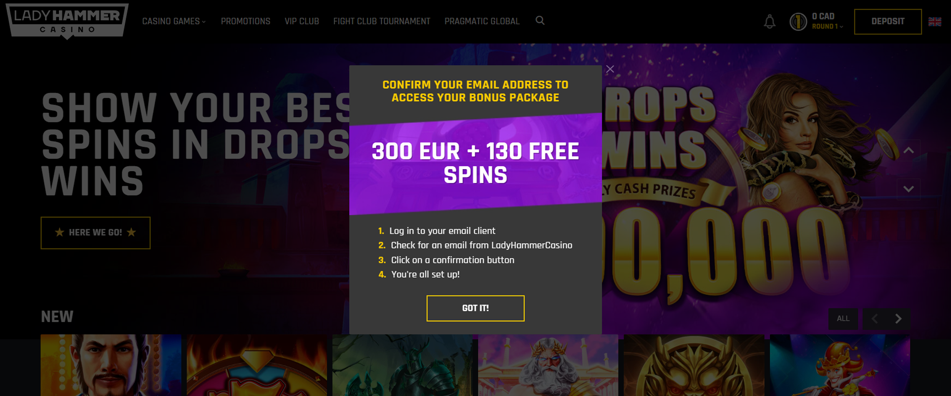Open Pragmatic Global menu item
951x396 pixels.
tap(482, 21)
